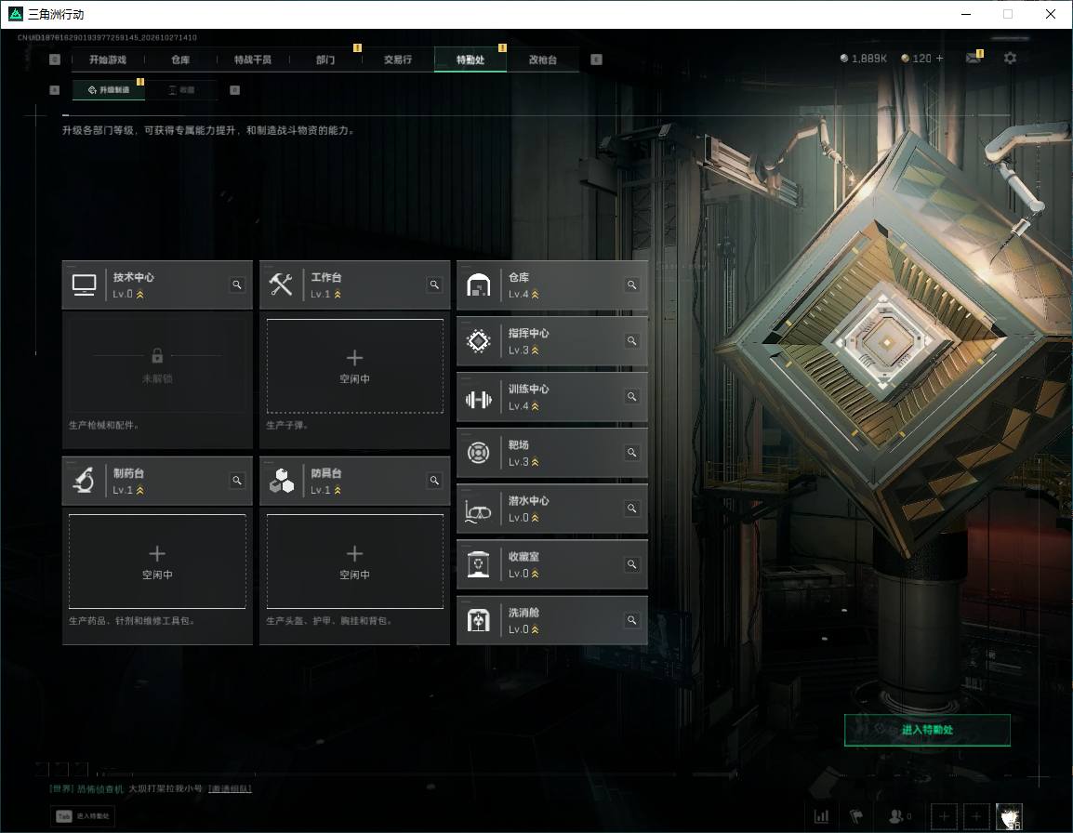This screenshot has height=833, width=1073.
Task: Inspect 技术中心 via its magnifier icon
Action: [237, 284]
